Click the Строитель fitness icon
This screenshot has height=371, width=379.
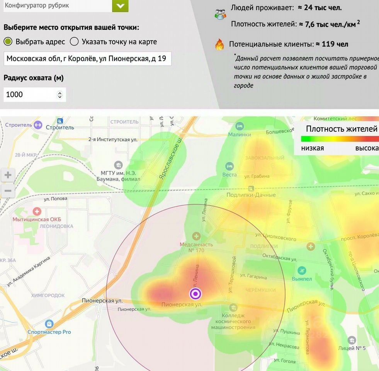38,125
